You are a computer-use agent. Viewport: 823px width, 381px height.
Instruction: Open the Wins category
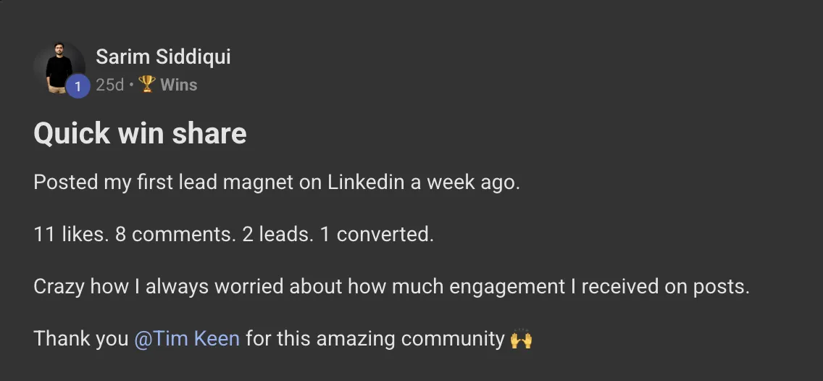tap(178, 85)
